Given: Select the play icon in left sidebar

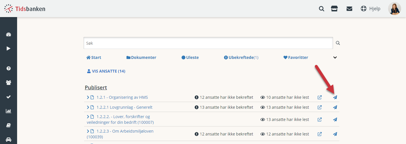Looking at the screenshot, I should 9,48.
